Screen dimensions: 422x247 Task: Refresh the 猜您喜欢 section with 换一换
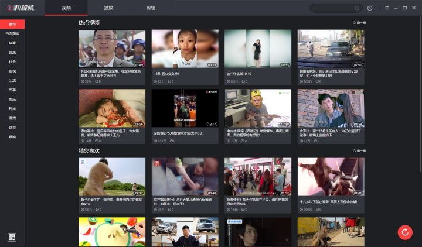tap(359, 151)
